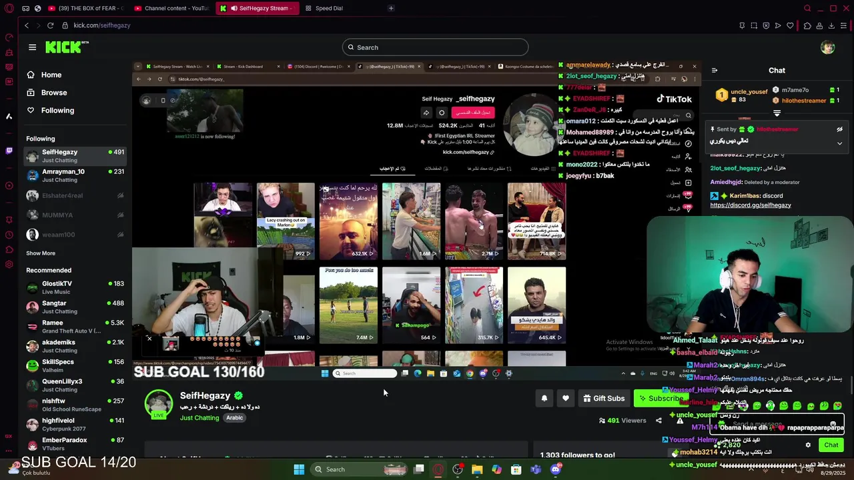Open File Explorer from taskbar

click(x=477, y=469)
